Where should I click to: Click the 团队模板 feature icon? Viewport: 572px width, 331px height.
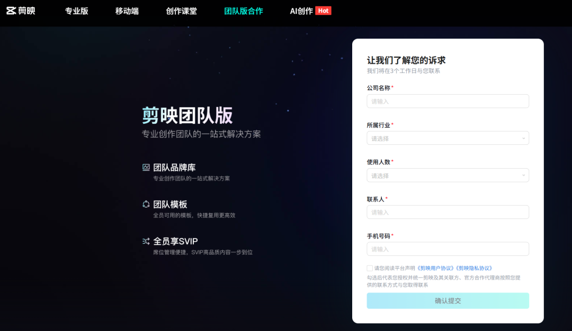pos(146,204)
